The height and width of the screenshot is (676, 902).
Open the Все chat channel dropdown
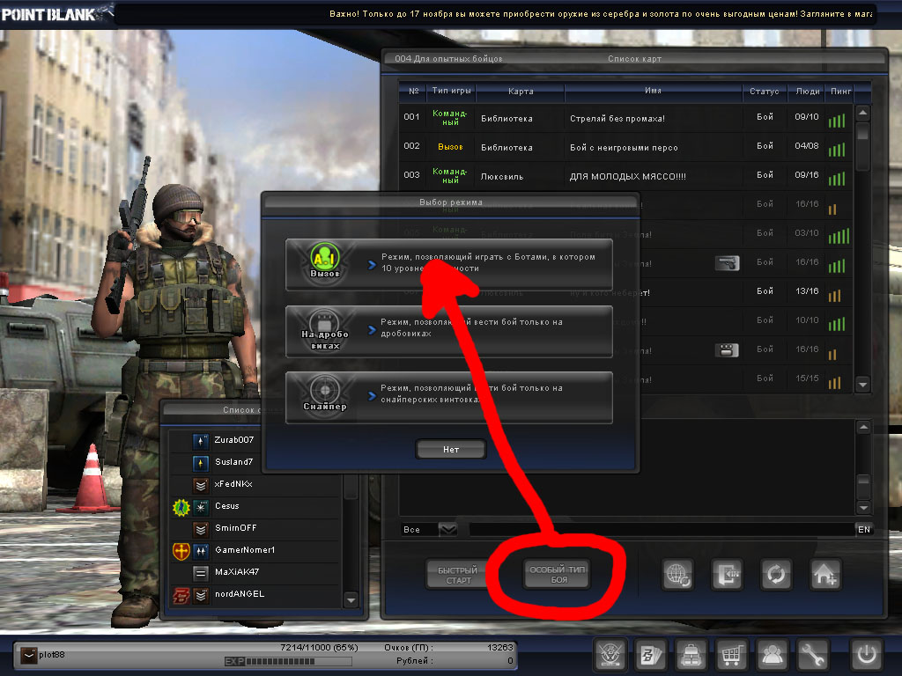pos(448,529)
